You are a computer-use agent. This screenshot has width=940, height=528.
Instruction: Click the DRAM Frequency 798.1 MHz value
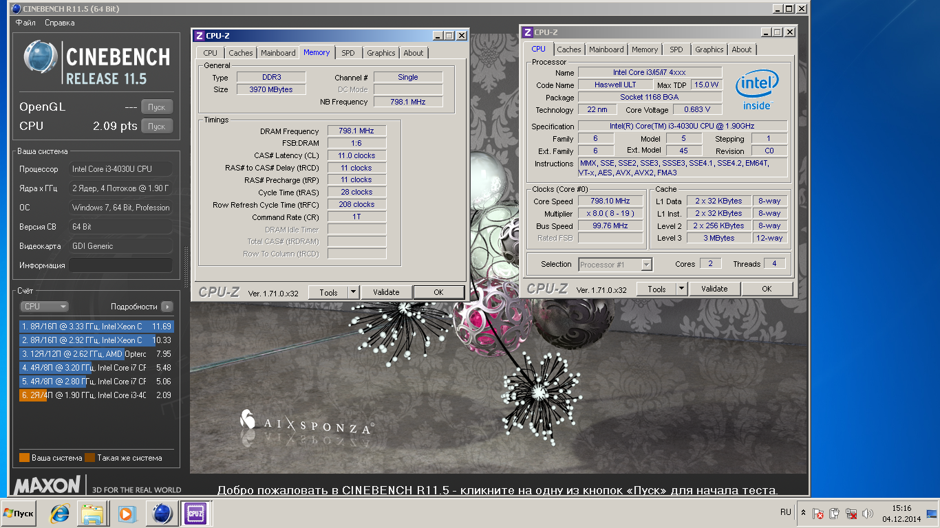pyautogui.click(x=356, y=131)
